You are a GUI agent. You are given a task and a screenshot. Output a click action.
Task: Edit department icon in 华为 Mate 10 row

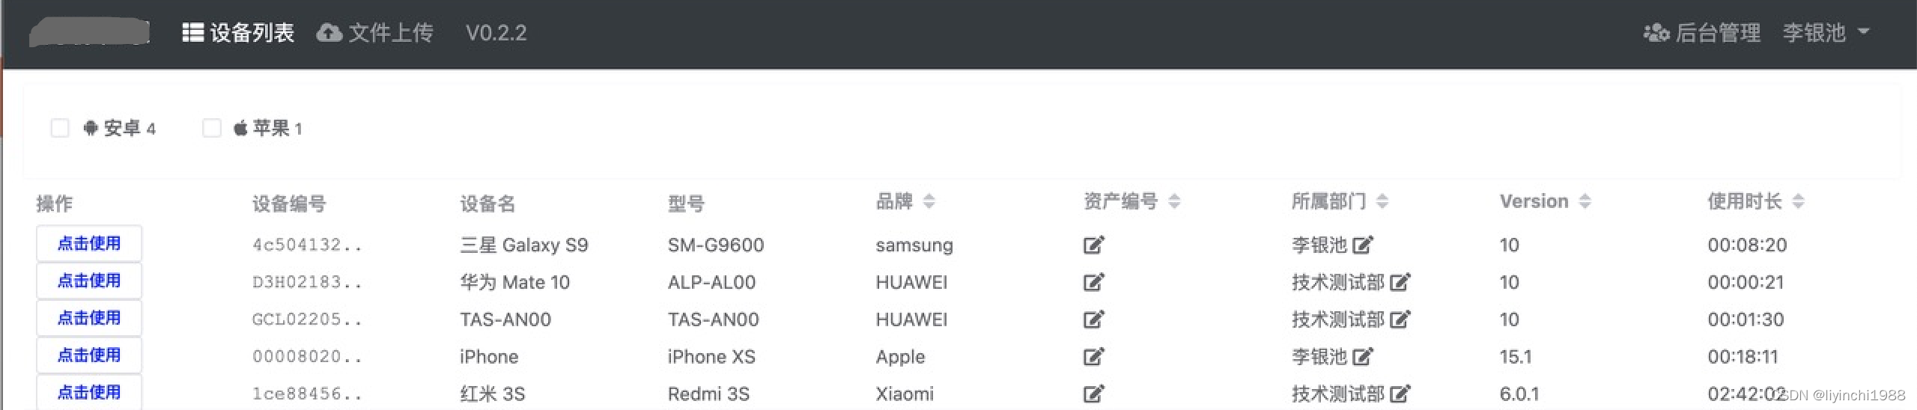tap(1400, 282)
